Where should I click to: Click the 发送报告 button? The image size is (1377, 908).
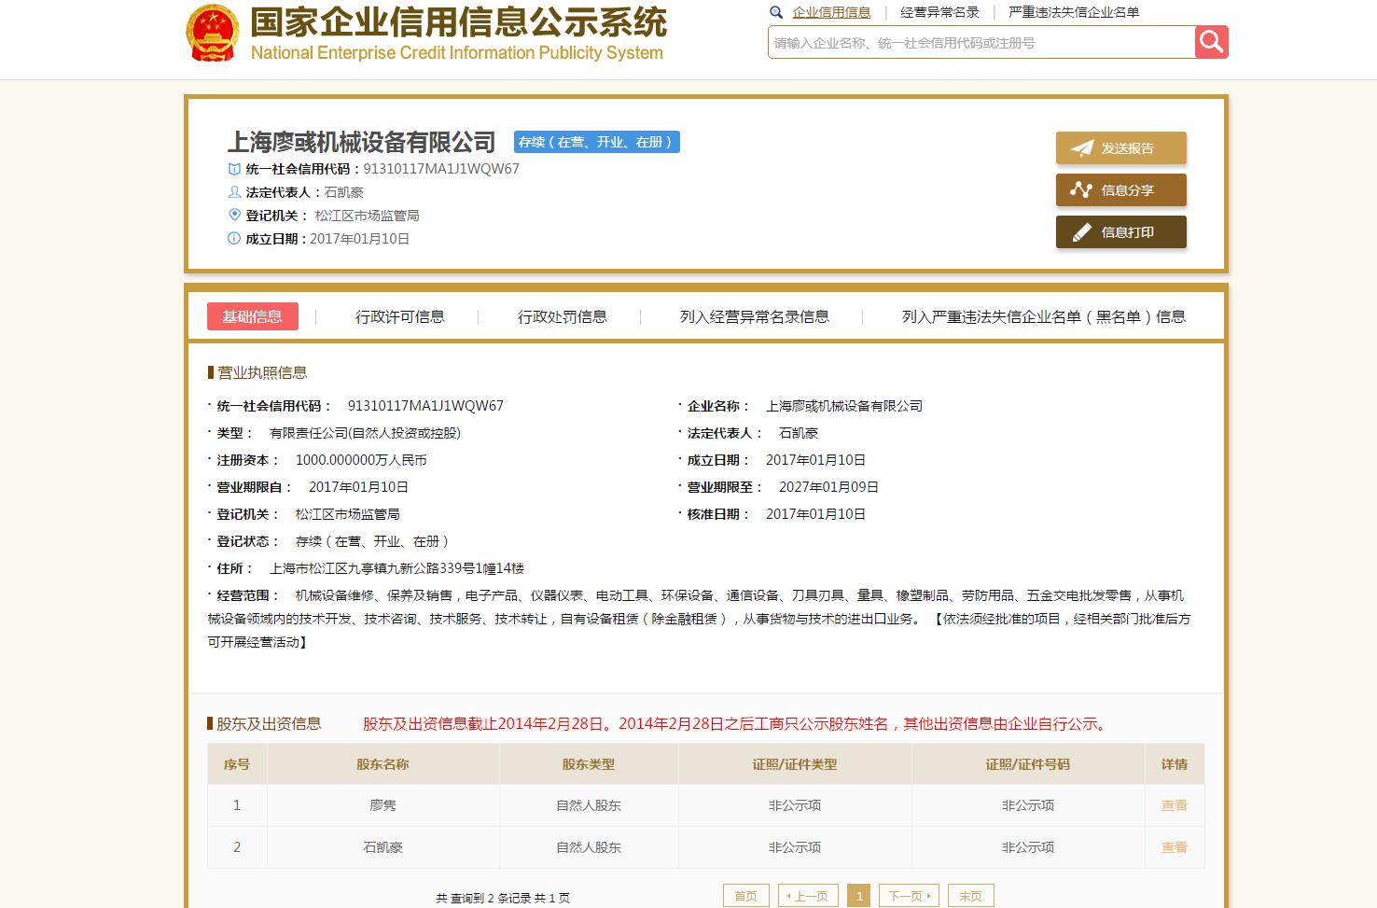(1121, 148)
